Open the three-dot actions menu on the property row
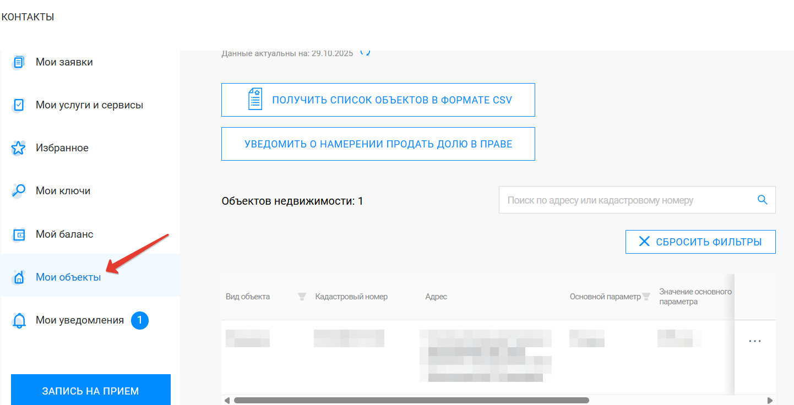Image resolution: width=794 pixels, height=405 pixels. [755, 341]
